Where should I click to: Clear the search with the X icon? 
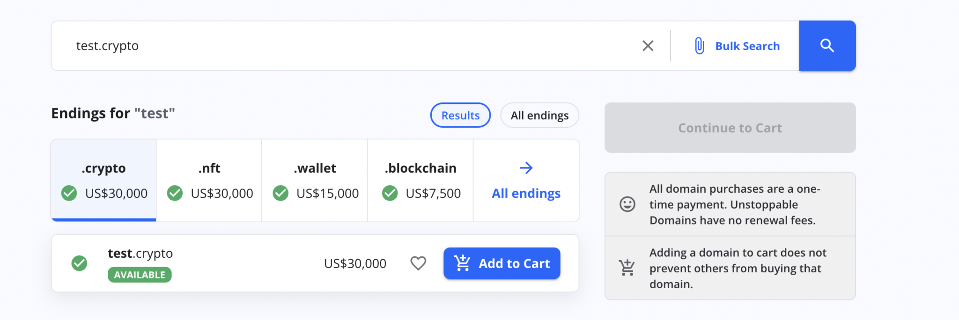coord(648,45)
